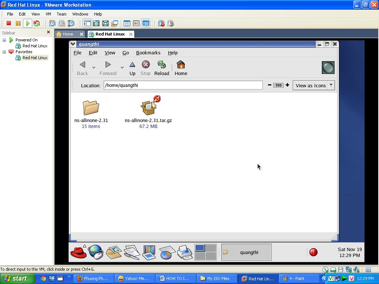Screen dimensions: 379x284
Task: Toggle VMware sidebar view icon in toolbar
Action: pos(87,23)
